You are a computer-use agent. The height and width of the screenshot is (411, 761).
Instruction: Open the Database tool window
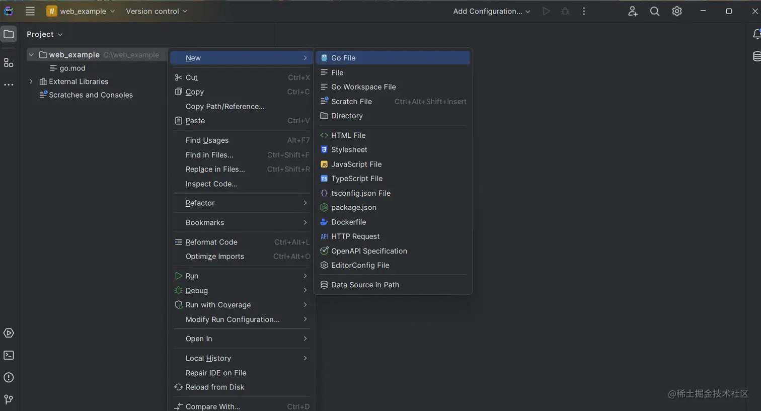coord(756,56)
